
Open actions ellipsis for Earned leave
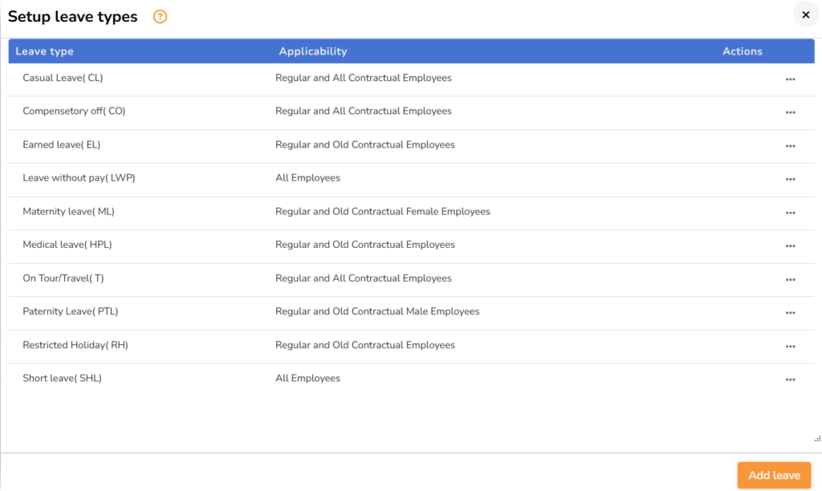(x=790, y=146)
